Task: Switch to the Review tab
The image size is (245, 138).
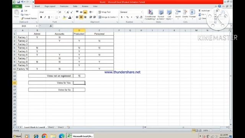Action: tap(85, 6)
